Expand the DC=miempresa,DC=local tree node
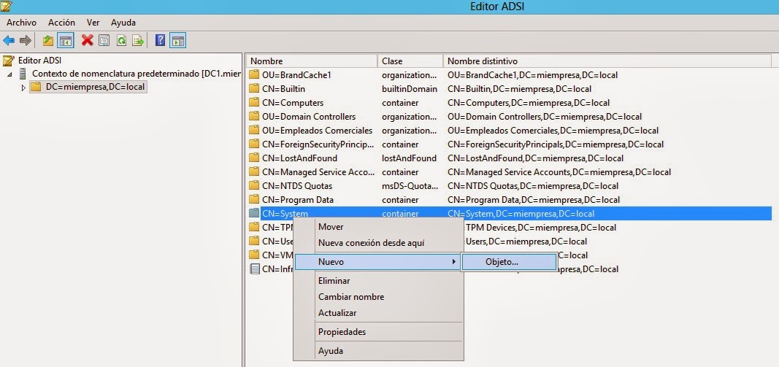Viewport: 779px width, 367px height. 23,88
